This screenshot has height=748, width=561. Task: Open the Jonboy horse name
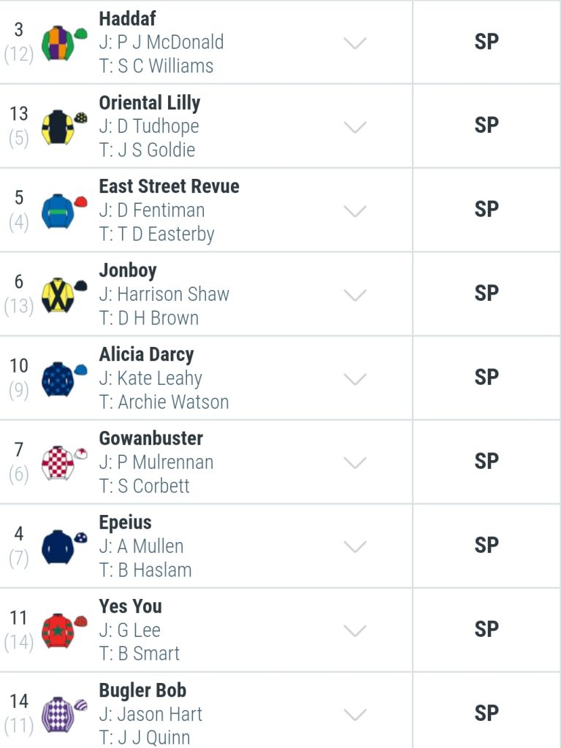(x=127, y=270)
